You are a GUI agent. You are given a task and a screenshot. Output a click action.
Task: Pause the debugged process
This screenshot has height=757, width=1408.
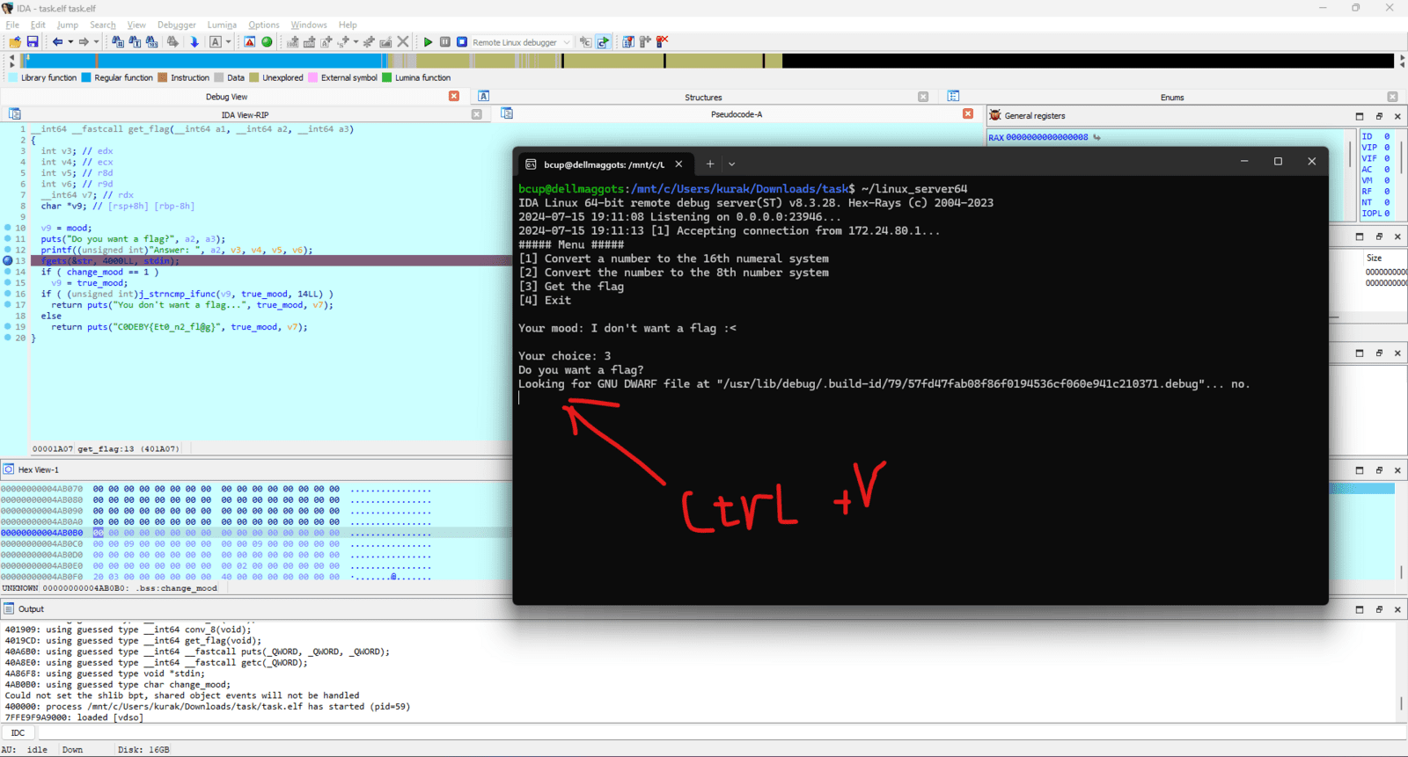[445, 41]
